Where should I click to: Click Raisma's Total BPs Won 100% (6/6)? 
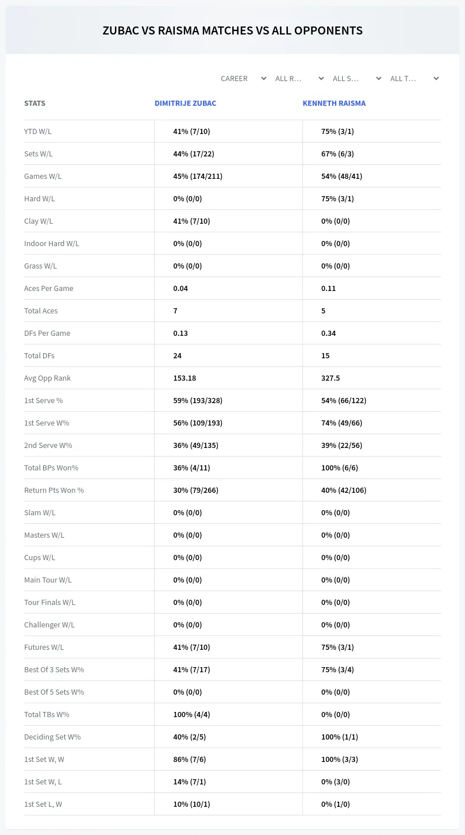[340, 468]
